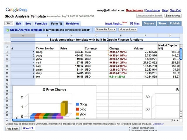Image resolution: width=187 pixels, height=140 pixels.
Task: Click the change cell 0.21 (1.29%)
Action: point(121,76)
